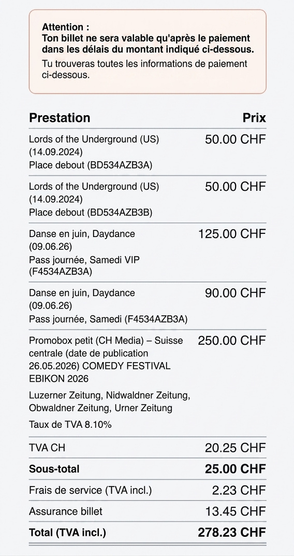Click the first Lords of the Underground title

94,139
